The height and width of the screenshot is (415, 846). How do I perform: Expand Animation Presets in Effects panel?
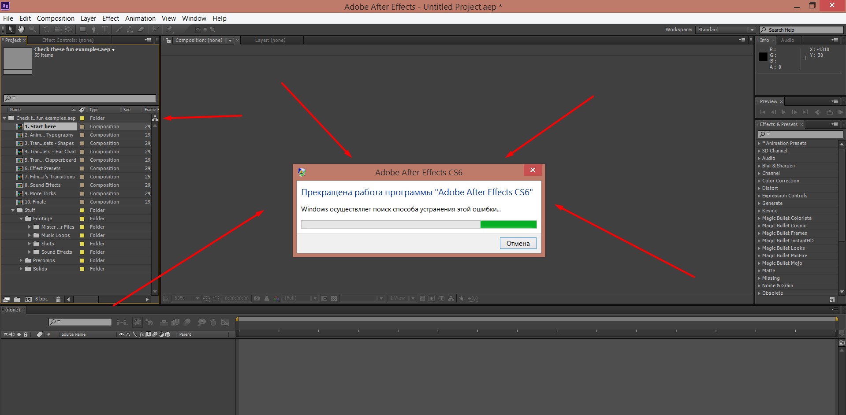click(x=759, y=143)
